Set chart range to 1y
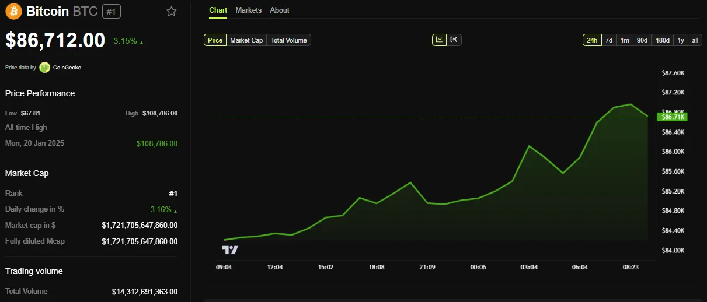Viewport: 707px width, 302px height. click(x=681, y=40)
